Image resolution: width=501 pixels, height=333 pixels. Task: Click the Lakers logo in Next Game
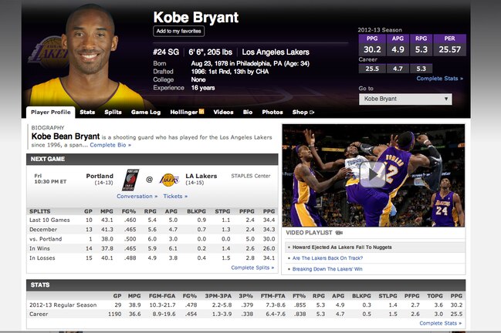169,180
